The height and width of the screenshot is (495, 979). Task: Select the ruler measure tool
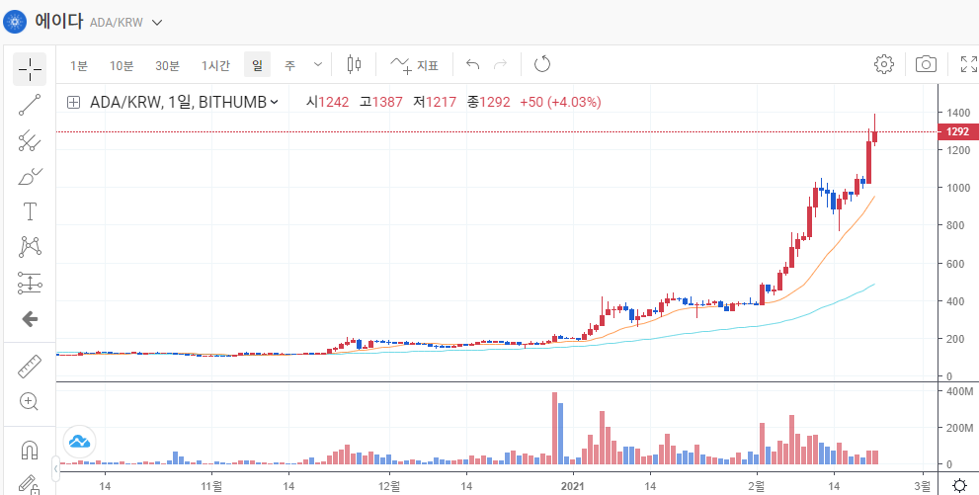pyautogui.click(x=30, y=367)
